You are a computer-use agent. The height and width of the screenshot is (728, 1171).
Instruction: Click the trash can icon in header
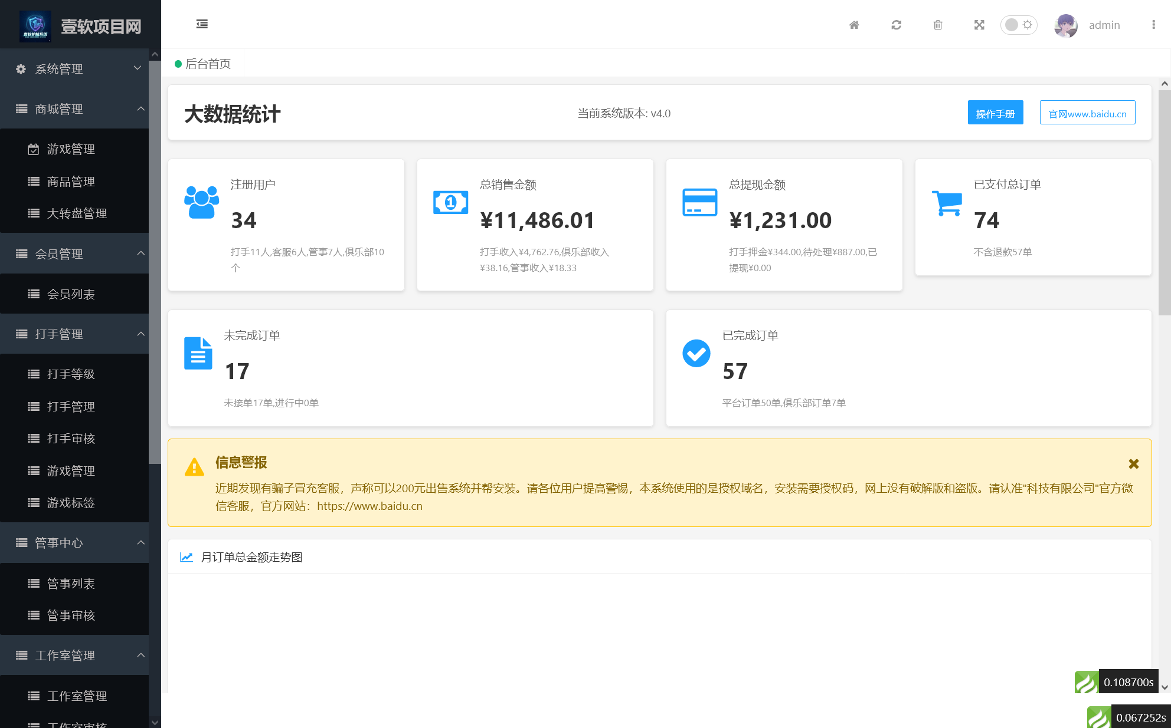tap(938, 25)
